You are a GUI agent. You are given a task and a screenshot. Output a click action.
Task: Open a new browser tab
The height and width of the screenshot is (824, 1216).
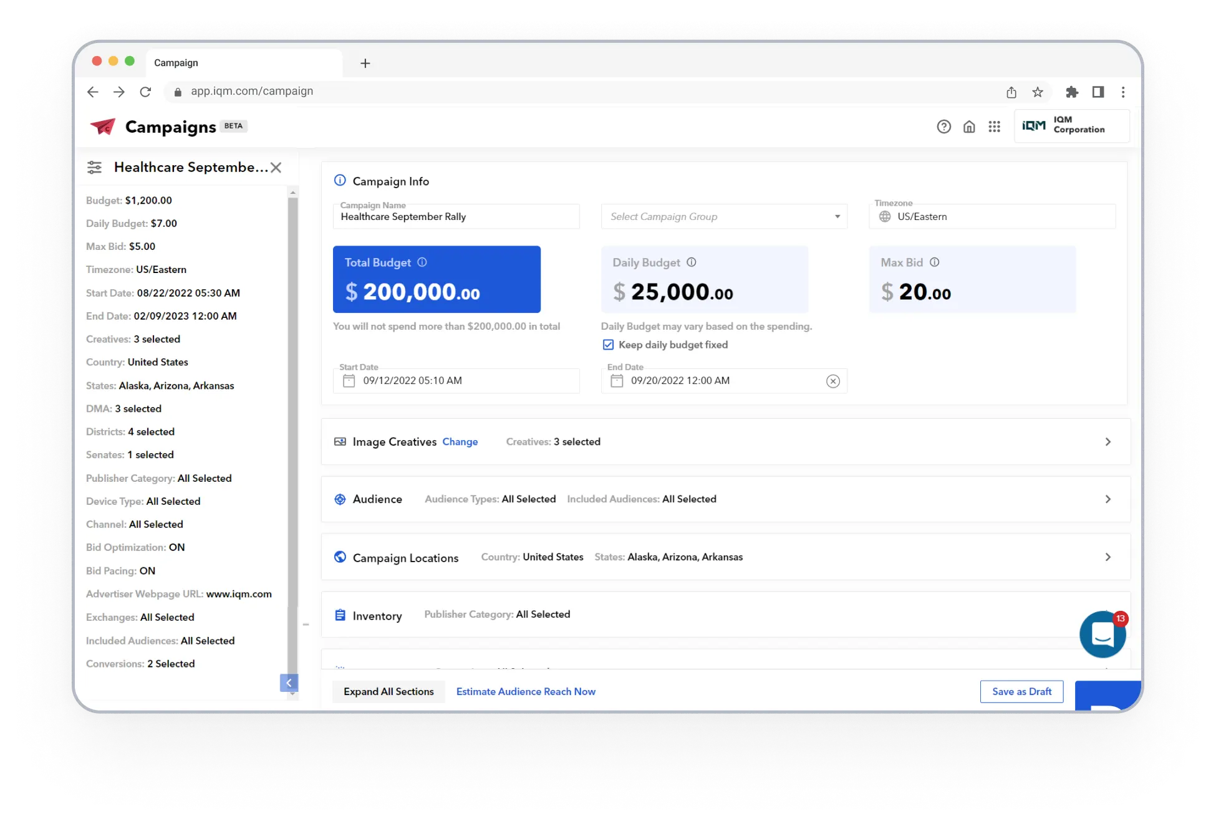coord(365,63)
